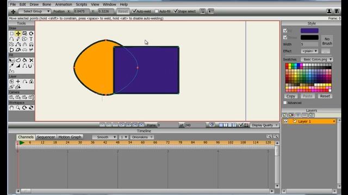
Task: Select the Zoom Workspace magnifier tool
Action: tap(18, 108)
